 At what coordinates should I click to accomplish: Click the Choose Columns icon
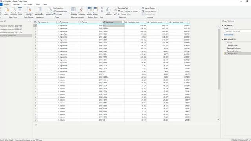(73, 9)
